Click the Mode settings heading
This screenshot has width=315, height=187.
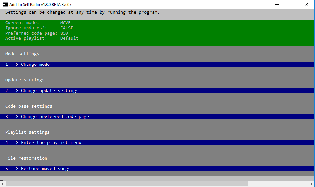pyautogui.click(x=22, y=54)
